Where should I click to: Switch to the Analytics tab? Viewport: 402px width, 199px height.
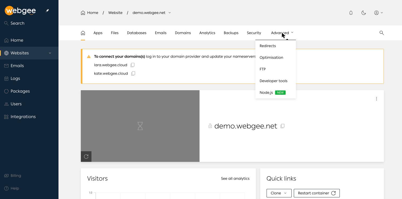click(x=207, y=33)
